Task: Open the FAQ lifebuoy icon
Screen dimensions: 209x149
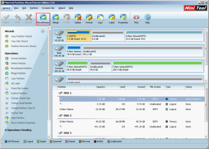Action: tap(136, 17)
